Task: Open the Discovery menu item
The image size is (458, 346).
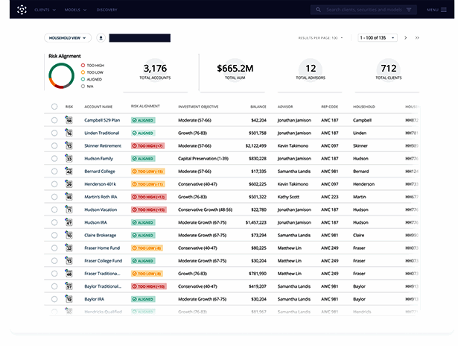Action: [x=106, y=10]
